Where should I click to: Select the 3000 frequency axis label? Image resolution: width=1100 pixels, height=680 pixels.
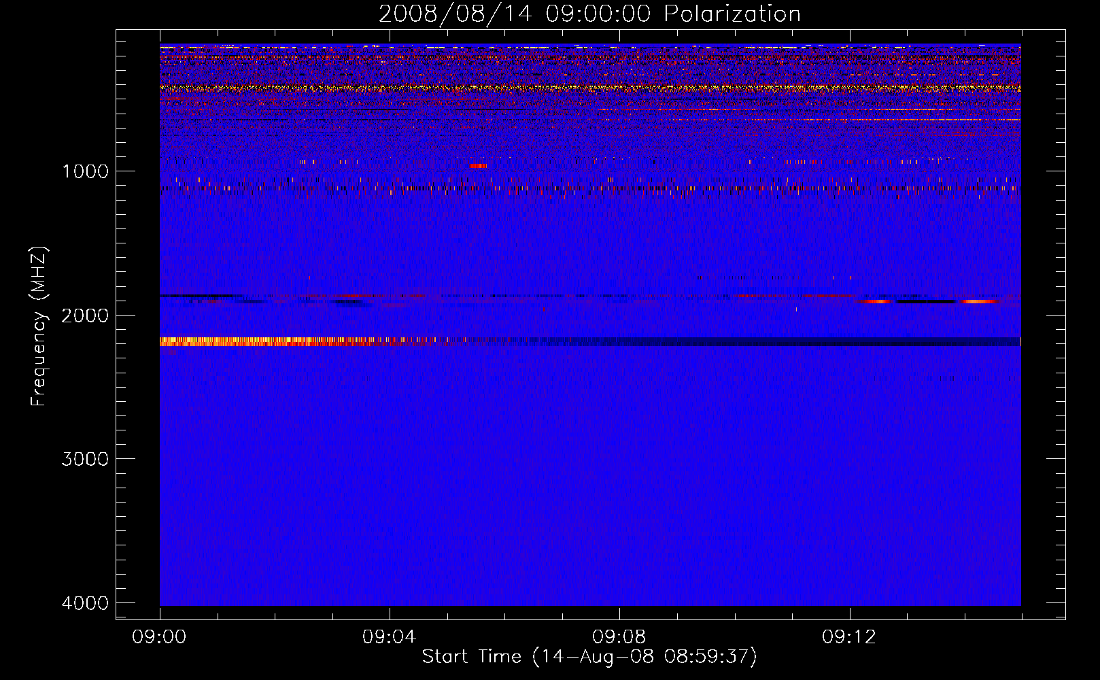(x=85, y=459)
